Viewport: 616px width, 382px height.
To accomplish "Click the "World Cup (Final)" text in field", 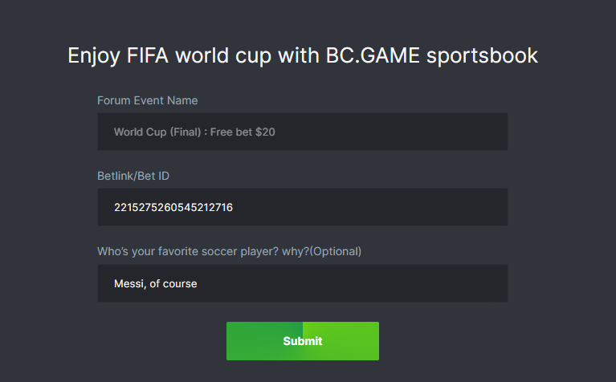I will point(157,132).
